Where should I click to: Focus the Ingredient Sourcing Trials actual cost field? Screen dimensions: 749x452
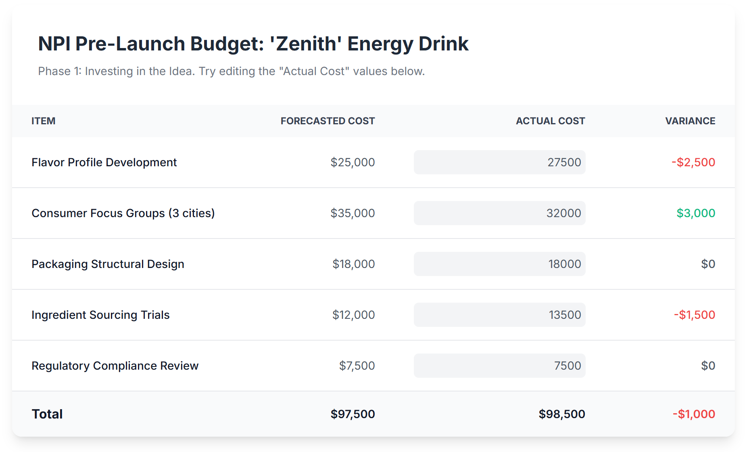tap(499, 315)
